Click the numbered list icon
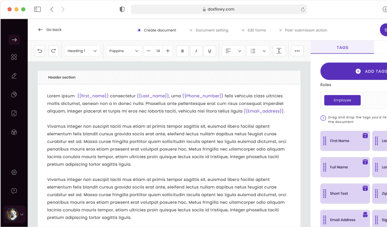The image size is (387, 227). click(x=253, y=51)
